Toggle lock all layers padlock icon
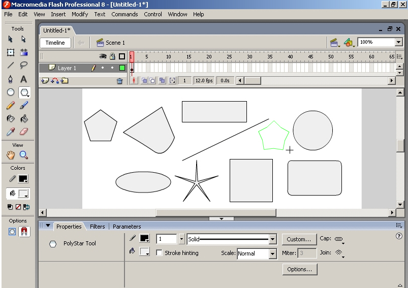This screenshot has height=288, width=408. [112, 56]
